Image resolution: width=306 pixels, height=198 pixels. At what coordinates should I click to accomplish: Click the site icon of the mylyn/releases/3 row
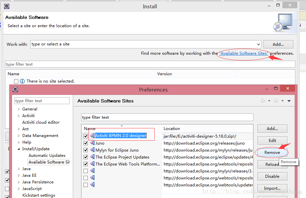tap(92, 171)
